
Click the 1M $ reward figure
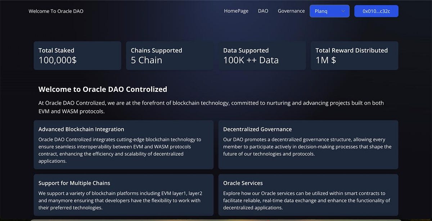click(326, 60)
